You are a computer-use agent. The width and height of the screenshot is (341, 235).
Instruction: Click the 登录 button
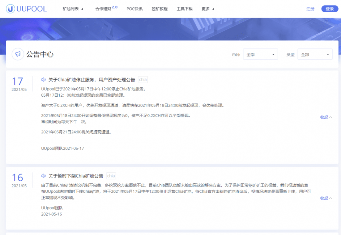pyautogui.click(x=329, y=9)
